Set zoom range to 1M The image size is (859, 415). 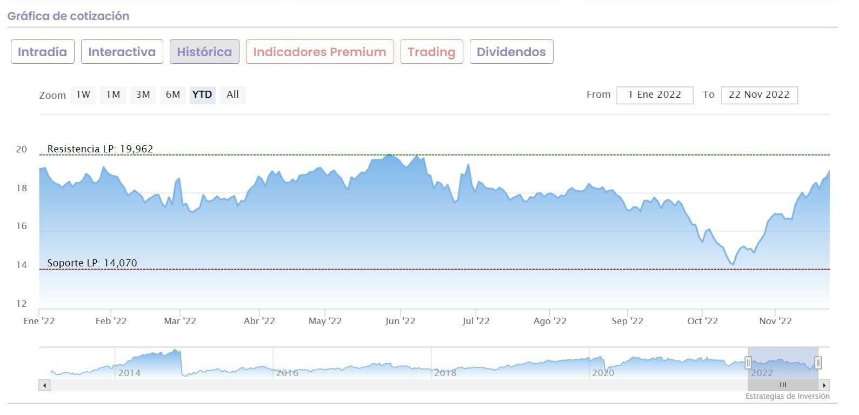coord(113,95)
